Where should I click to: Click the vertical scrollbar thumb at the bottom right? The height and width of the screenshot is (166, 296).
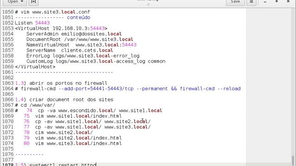point(293,160)
